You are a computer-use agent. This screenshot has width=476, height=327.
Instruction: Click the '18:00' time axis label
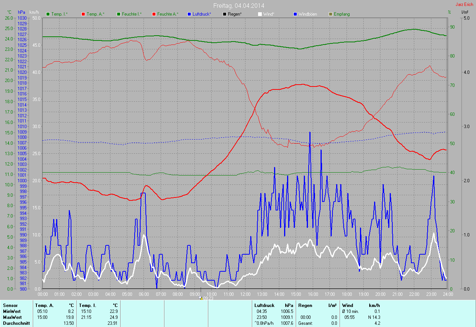(x=346, y=294)
